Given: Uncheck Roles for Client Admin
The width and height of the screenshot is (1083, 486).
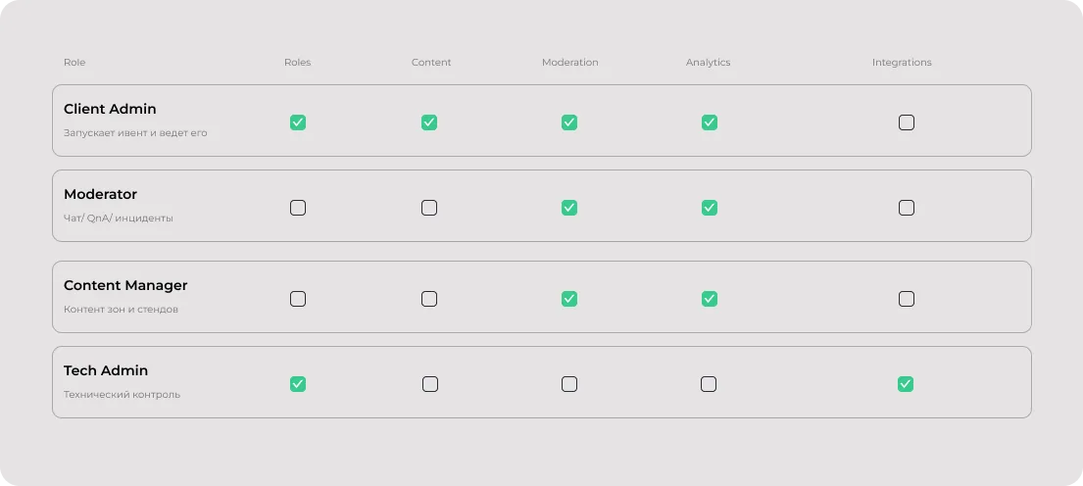Looking at the screenshot, I should coord(298,122).
